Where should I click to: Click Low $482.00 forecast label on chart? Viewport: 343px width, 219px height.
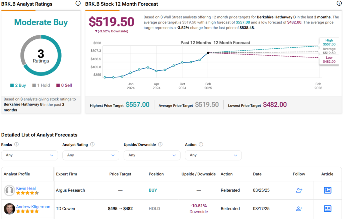[x=329, y=59]
